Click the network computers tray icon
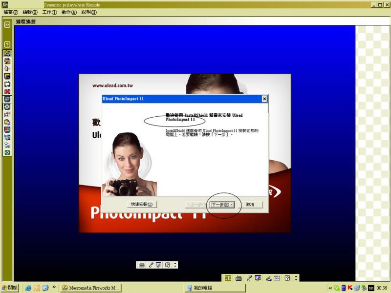The image size is (391, 293). (357, 288)
